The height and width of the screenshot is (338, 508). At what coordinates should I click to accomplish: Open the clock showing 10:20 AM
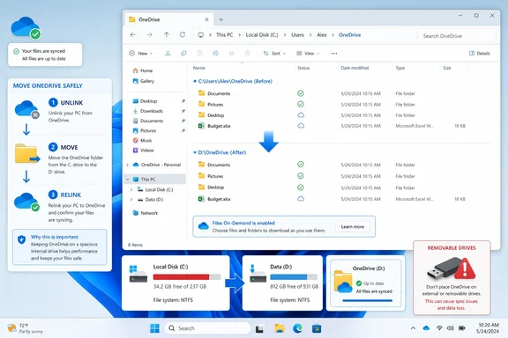click(x=489, y=328)
